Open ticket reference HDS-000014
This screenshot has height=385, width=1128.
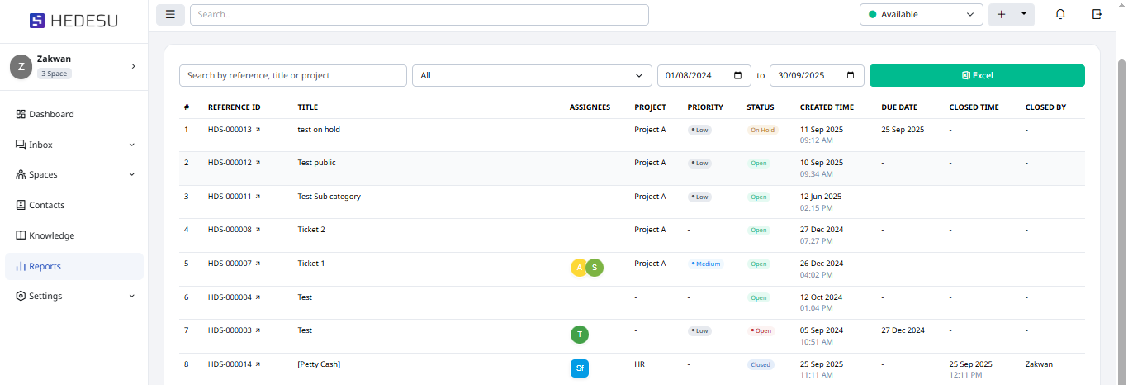(x=230, y=364)
